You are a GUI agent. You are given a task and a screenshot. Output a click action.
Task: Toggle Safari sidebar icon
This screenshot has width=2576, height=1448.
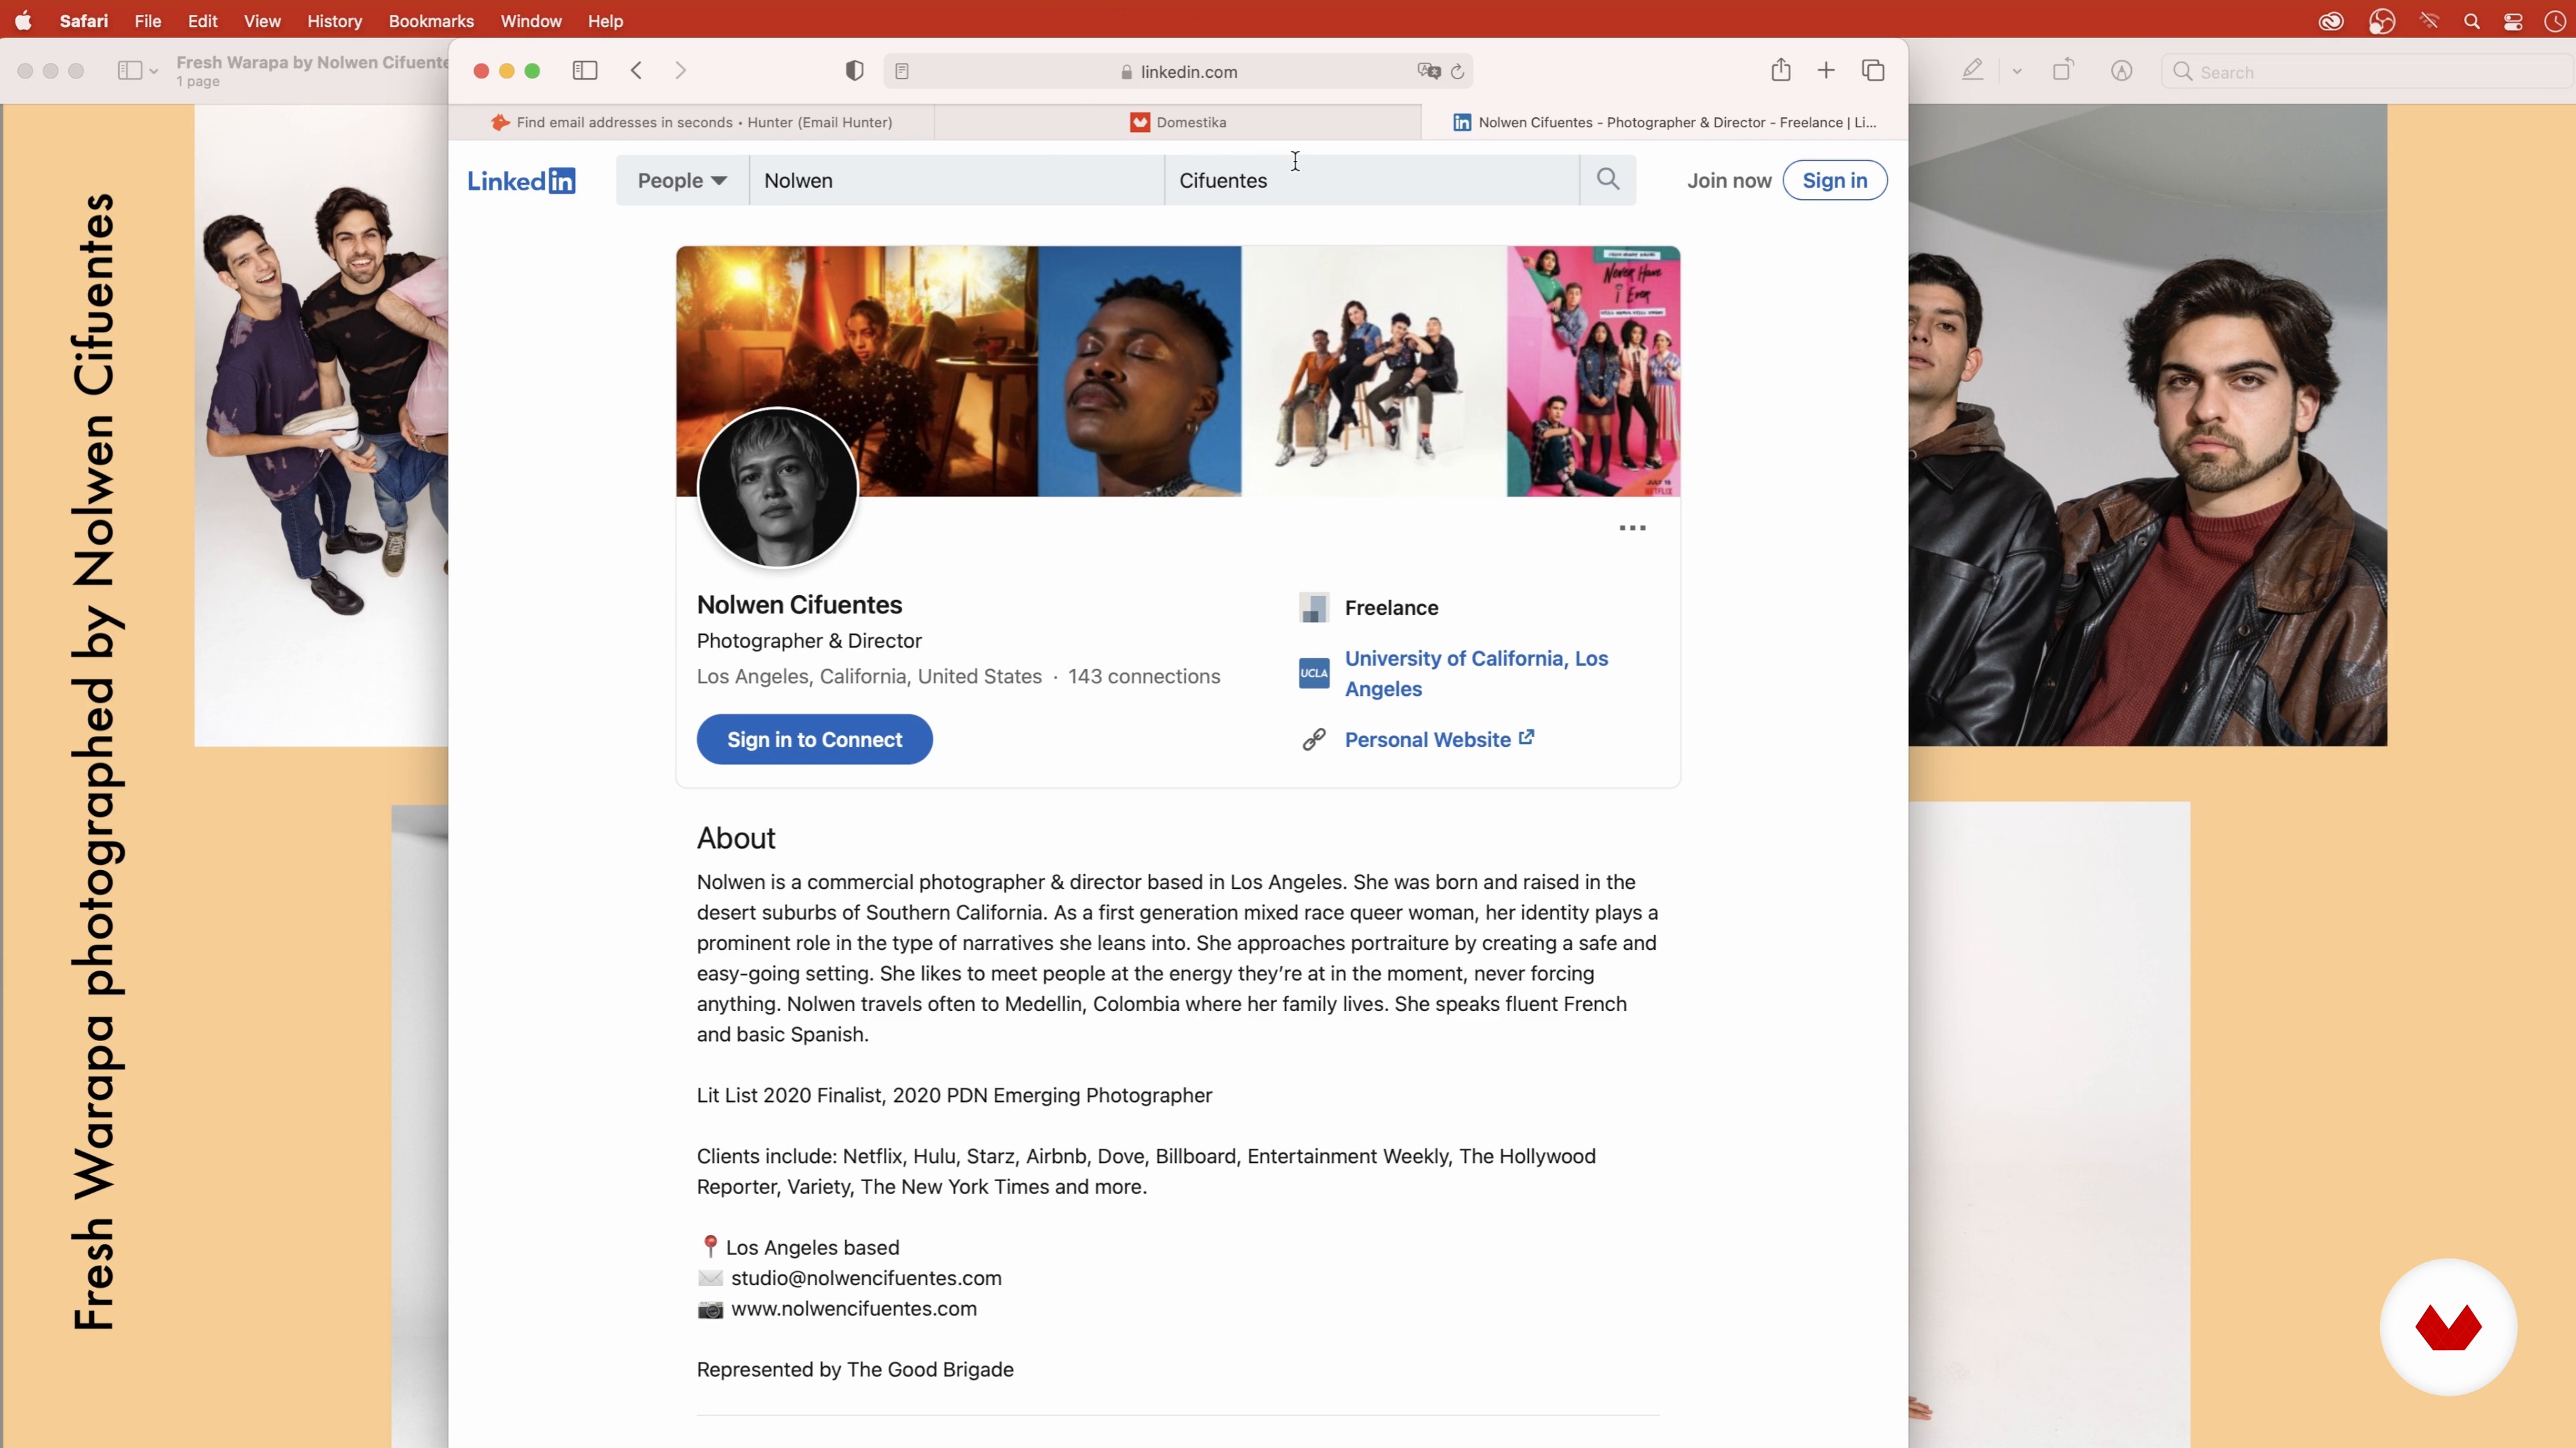(x=585, y=70)
